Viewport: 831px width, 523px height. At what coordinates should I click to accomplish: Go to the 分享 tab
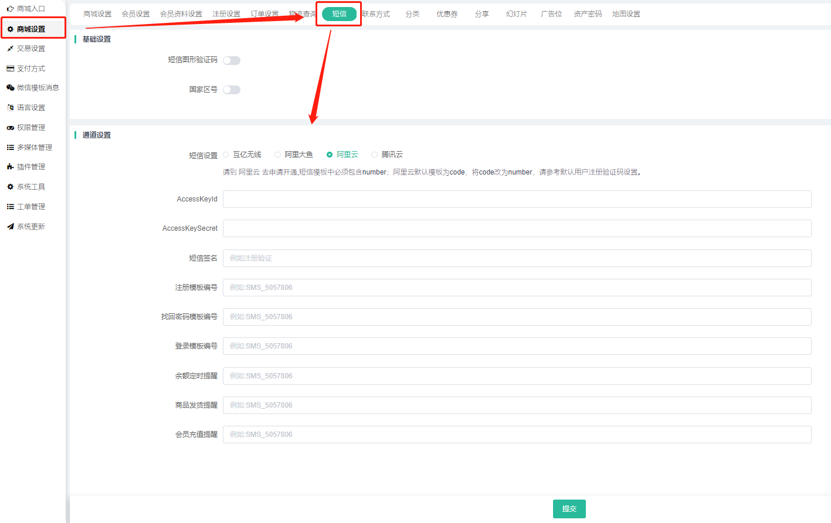482,14
